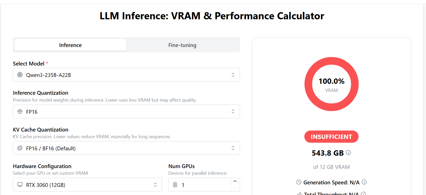
Task: Open the KV Cache Quantization dropdown
Action: [126, 148]
